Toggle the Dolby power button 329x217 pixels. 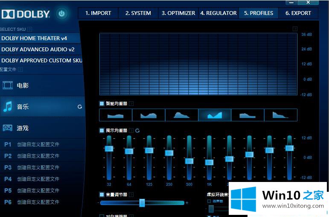[x=62, y=14]
